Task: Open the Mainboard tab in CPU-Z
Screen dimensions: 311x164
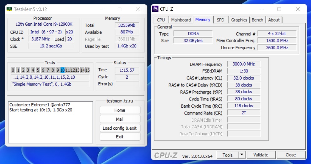Action: 181,20
